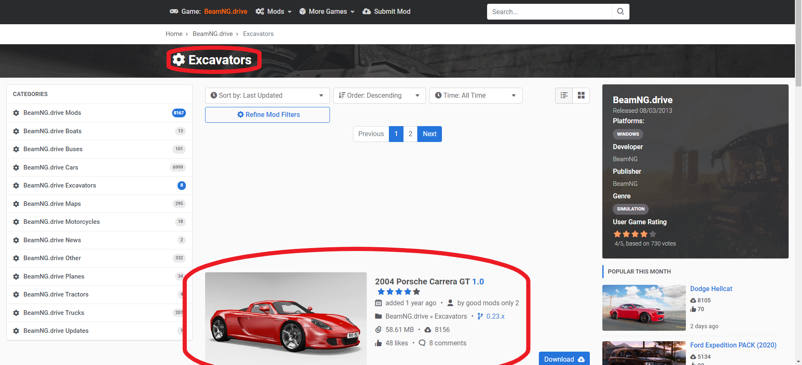
Task: Click the SIMULATION genre tag
Action: (631, 209)
